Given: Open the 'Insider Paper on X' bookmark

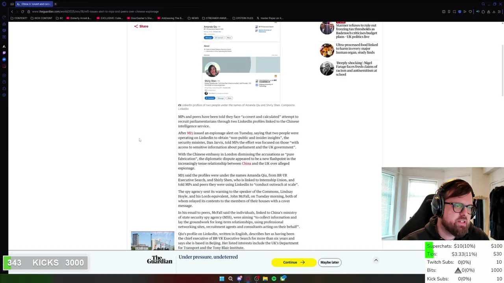Looking at the screenshot, I should click(270, 18).
